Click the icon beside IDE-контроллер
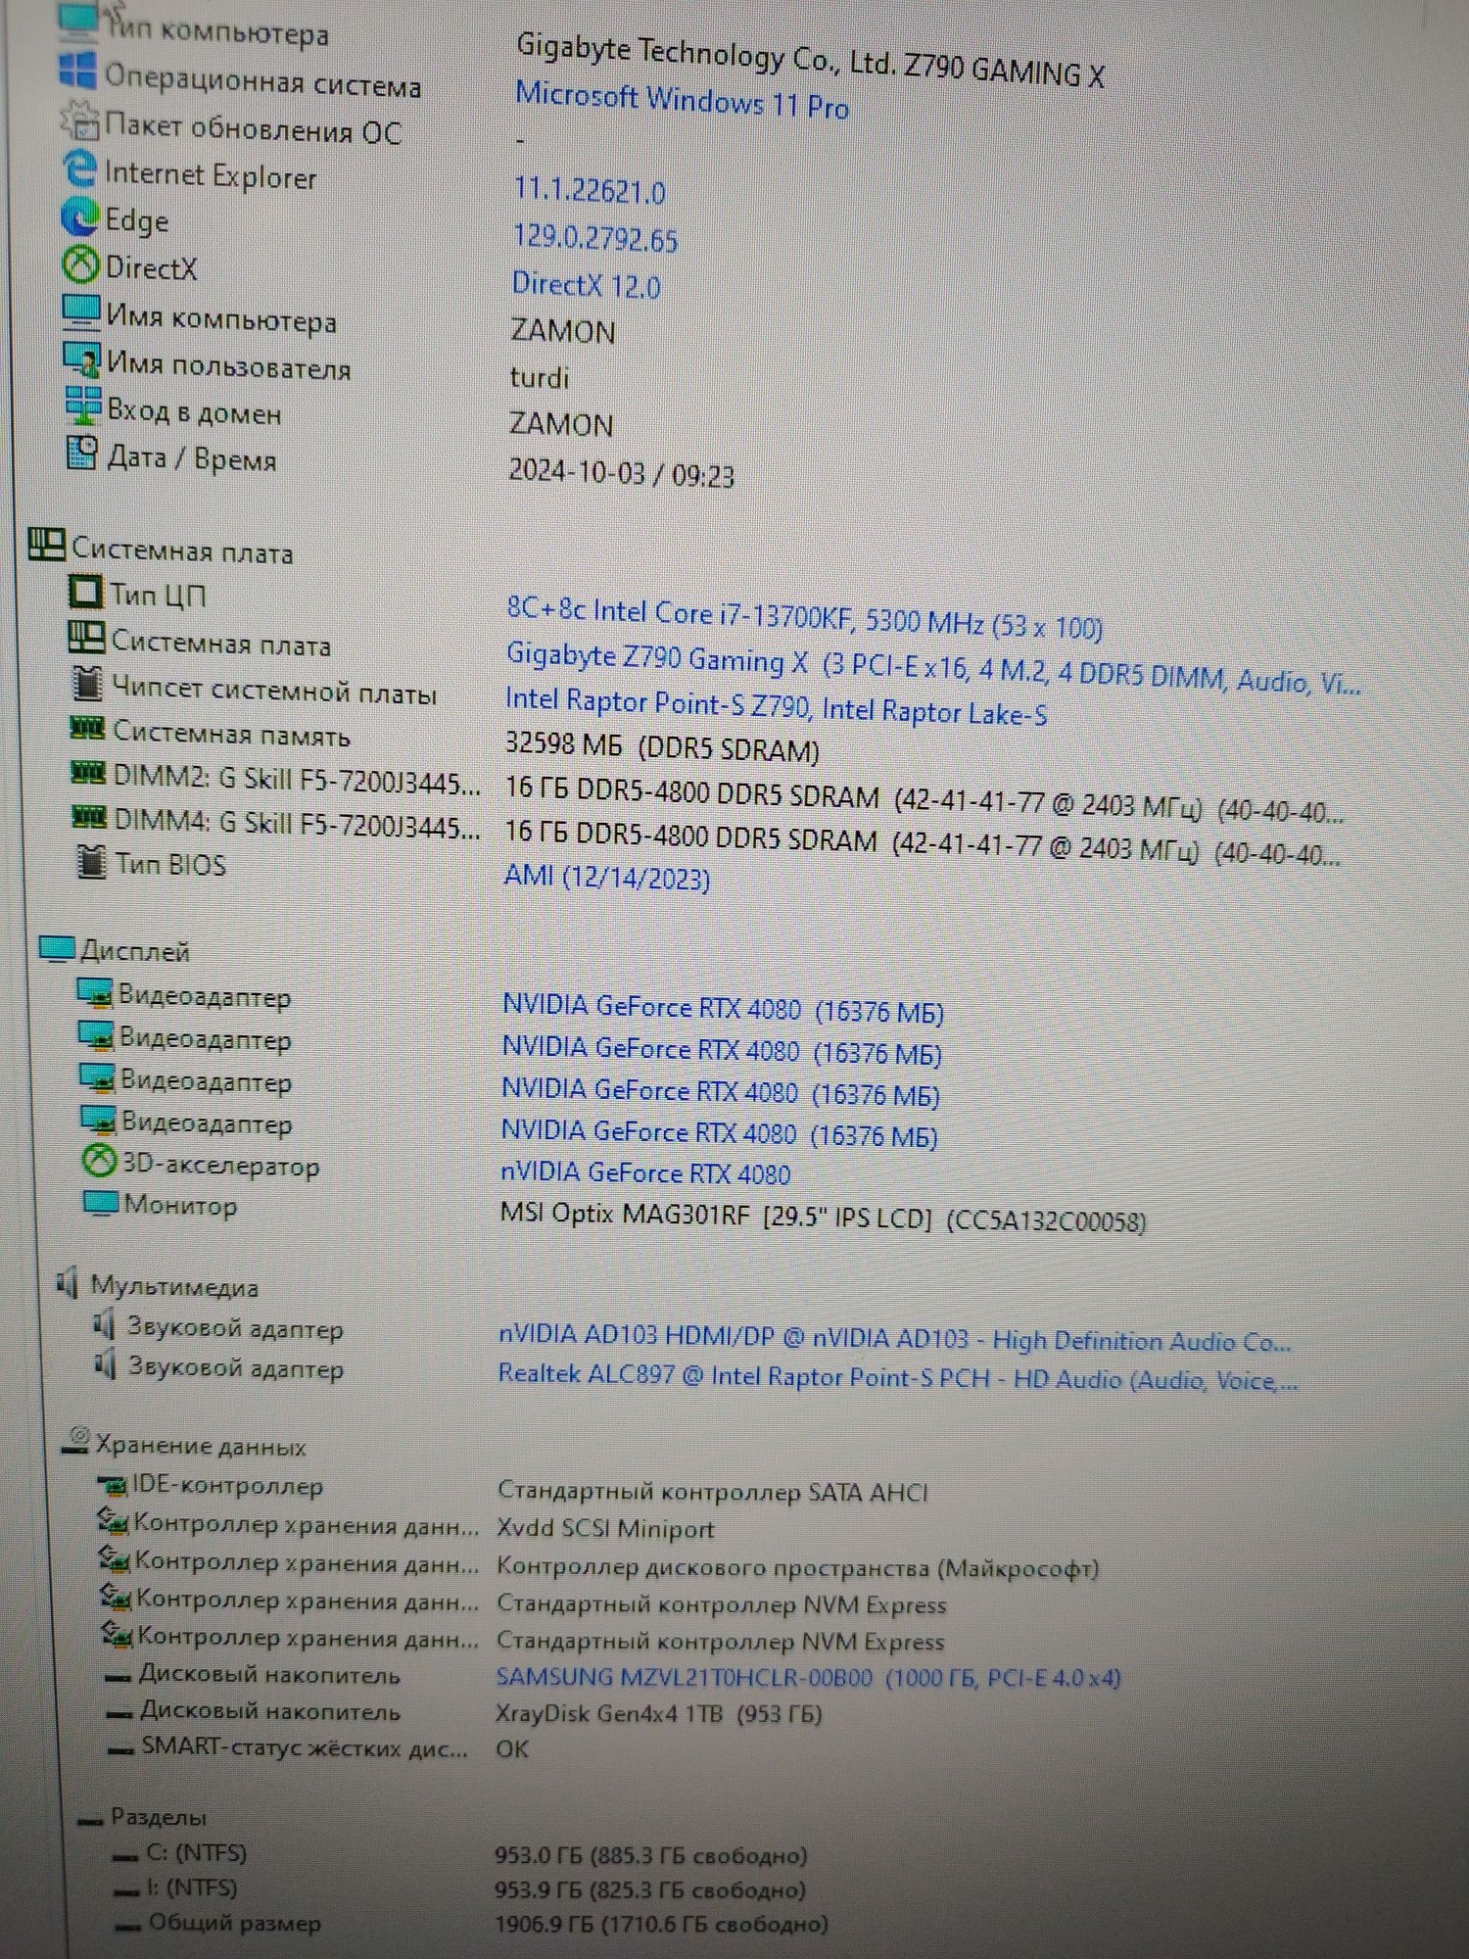Image resolution: width=1469 pixels, height=1959 pixels. 113,1485
